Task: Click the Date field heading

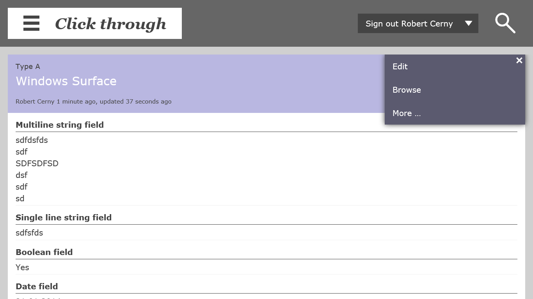Action: point(37,287)
